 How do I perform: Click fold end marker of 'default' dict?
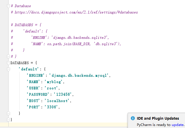pyautogui.click(x=8, y=113)
